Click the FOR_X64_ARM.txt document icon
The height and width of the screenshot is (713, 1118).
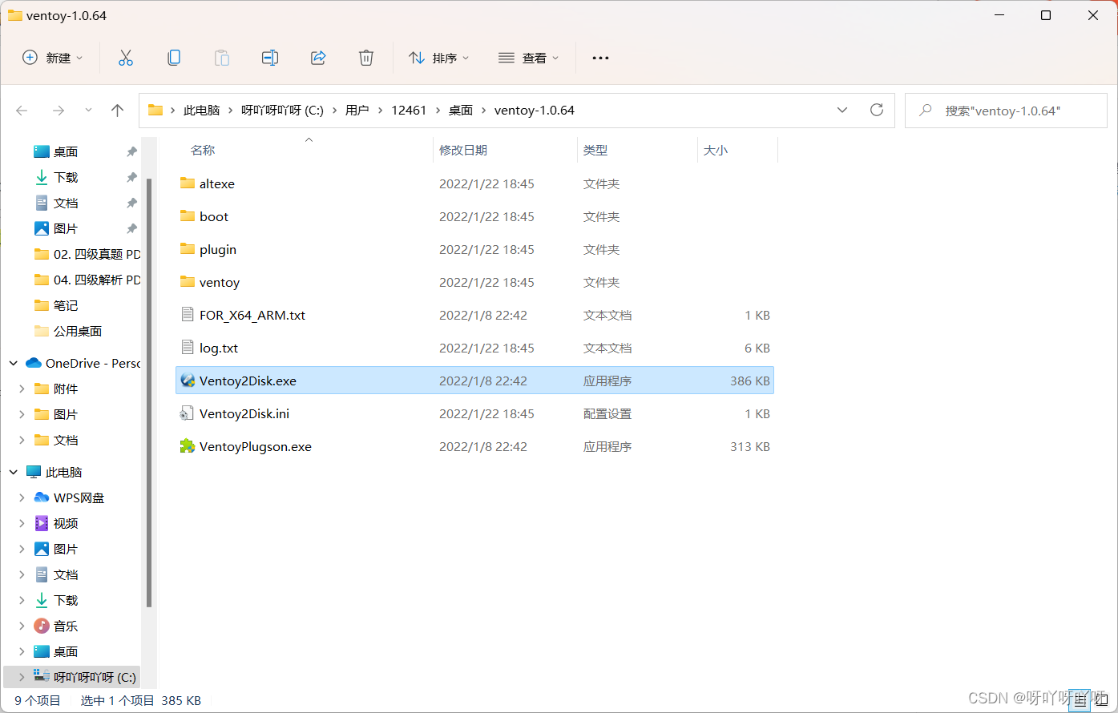(x=188, y=315)
